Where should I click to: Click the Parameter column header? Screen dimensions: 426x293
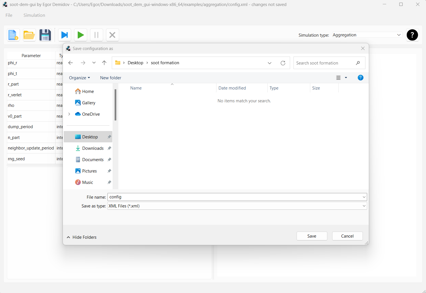[31, 56]
